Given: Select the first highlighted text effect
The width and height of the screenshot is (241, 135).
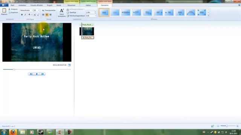Looking at the screenshot, I should pos(104,12).
